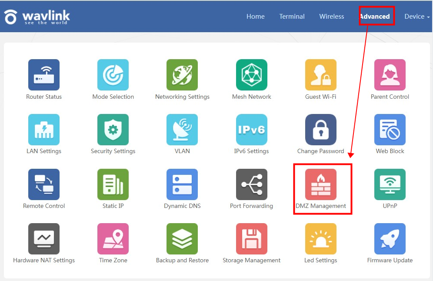Open Guest Wi-Fi icon
Viewport: 433px width, 281px height.
click(320, 75)
